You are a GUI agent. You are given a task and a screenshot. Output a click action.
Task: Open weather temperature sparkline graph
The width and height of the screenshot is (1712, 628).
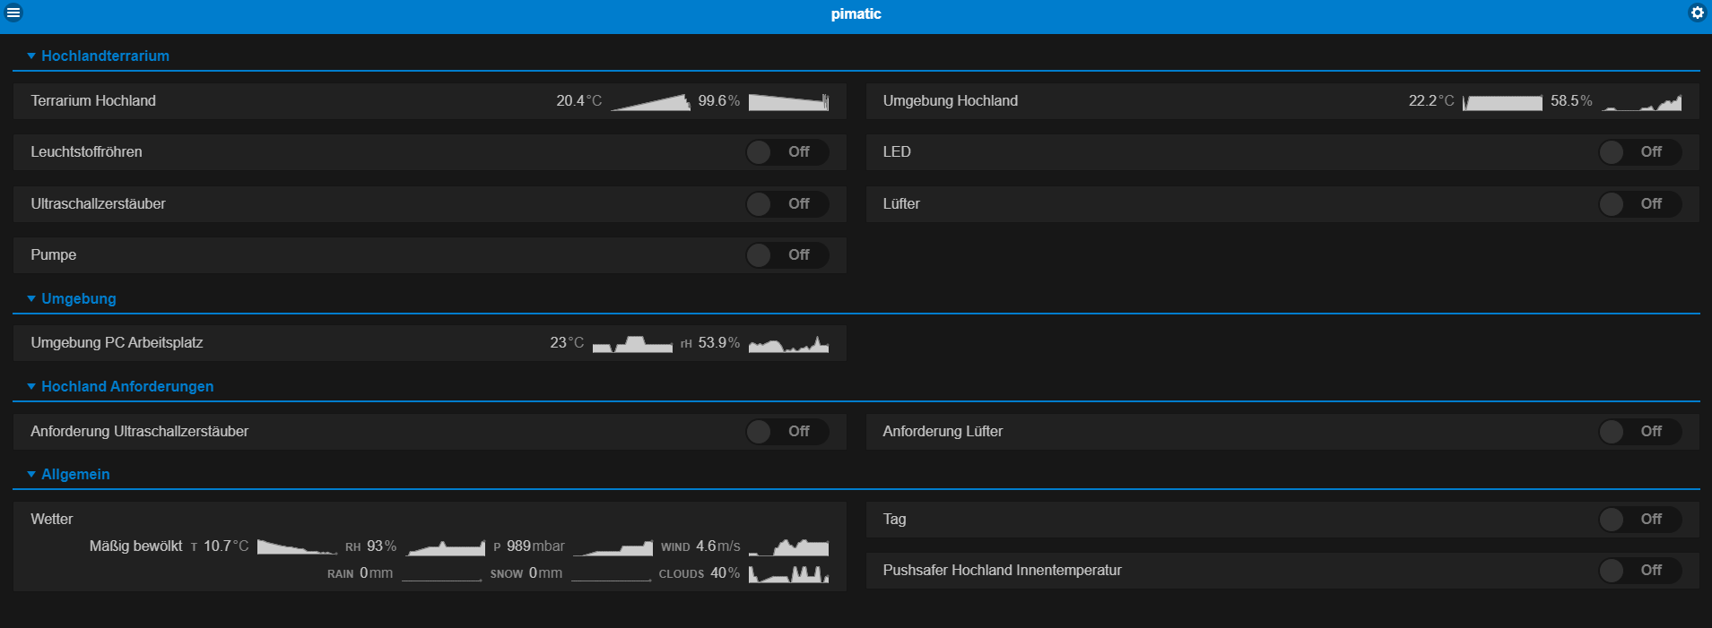pos(297,547)
